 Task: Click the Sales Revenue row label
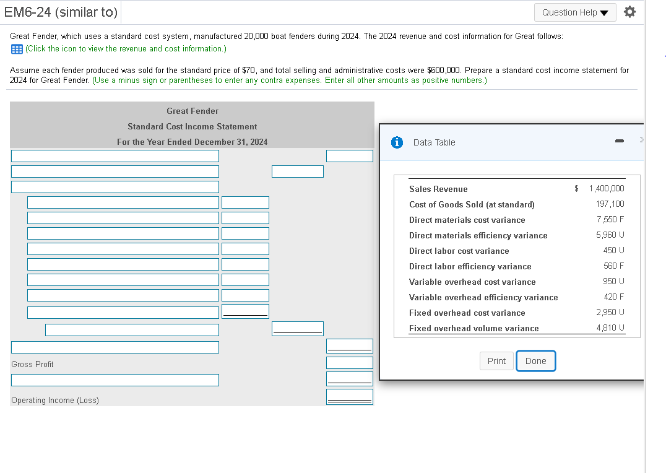pos(438,189)
